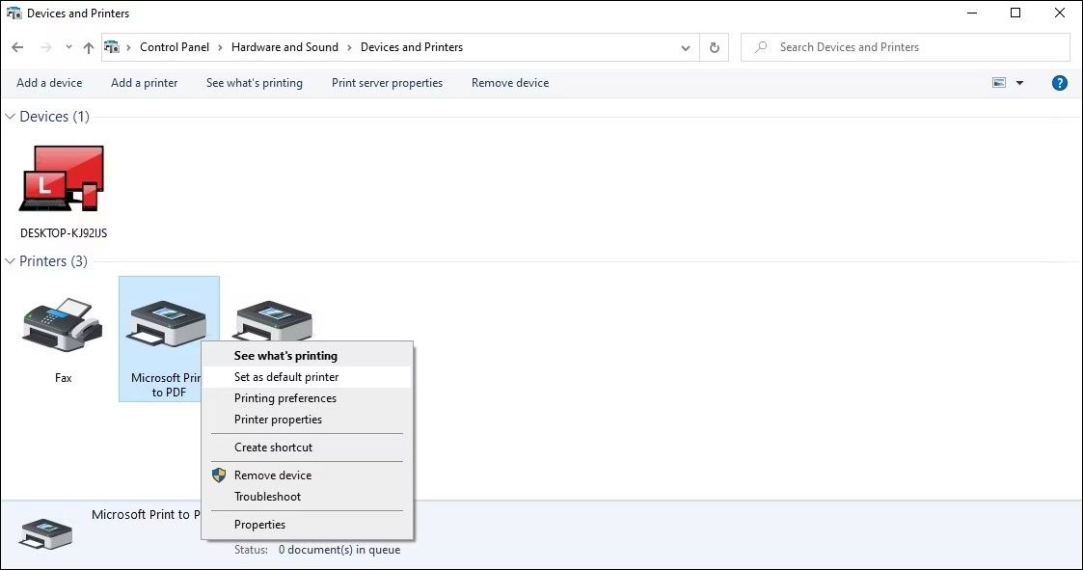Click the up-one-level arrow icon

click(88, 46)
